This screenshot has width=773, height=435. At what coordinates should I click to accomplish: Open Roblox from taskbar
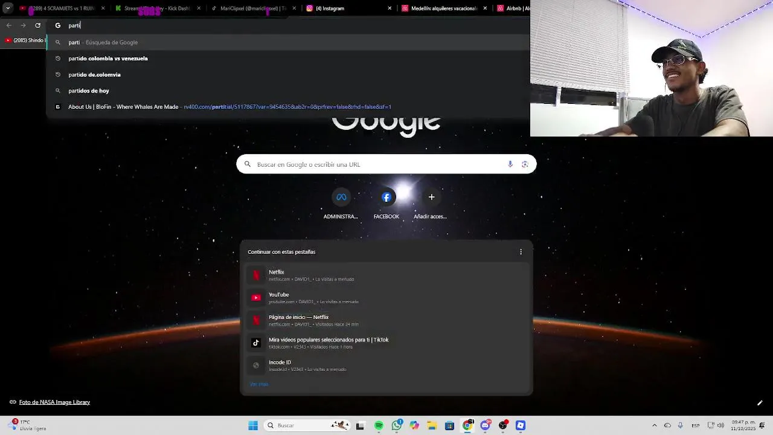pyautogui.click(x=521, y=425)
